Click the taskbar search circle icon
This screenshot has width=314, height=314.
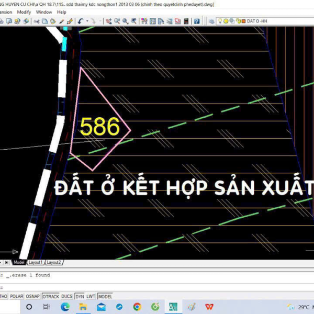coord(29,307)
